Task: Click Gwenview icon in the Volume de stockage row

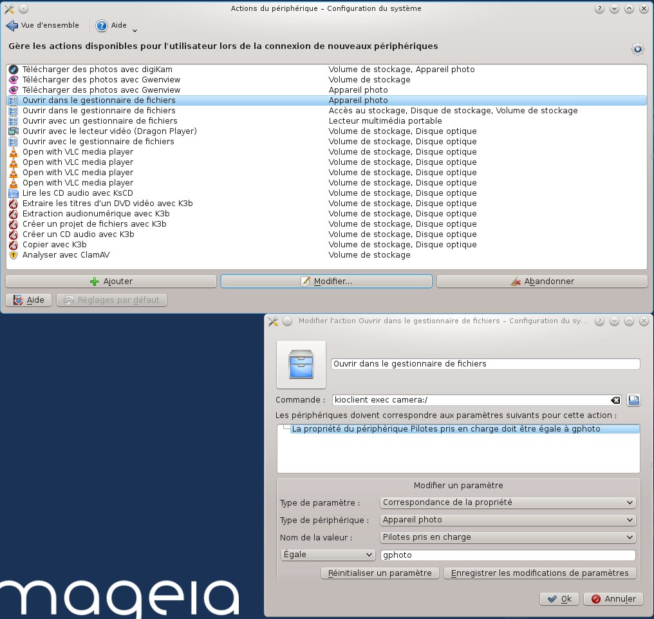Action: point(14,80)
